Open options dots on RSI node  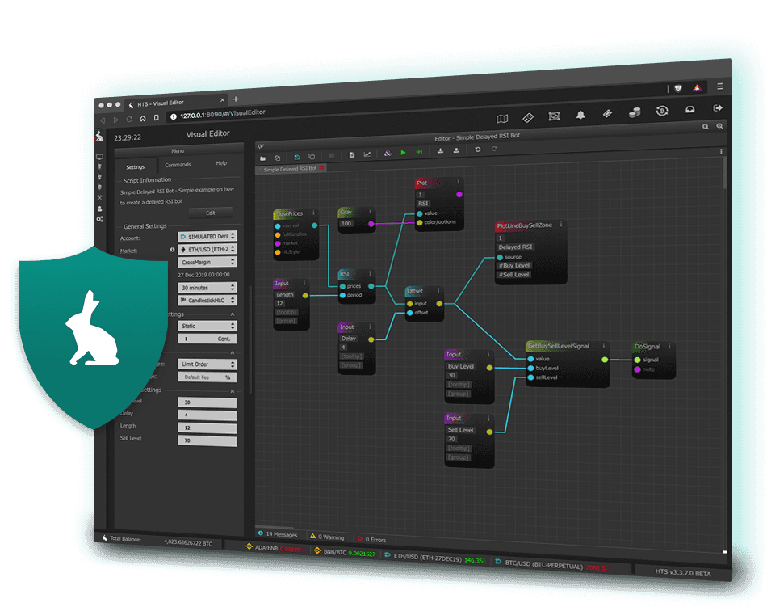[x=371, y=273]
